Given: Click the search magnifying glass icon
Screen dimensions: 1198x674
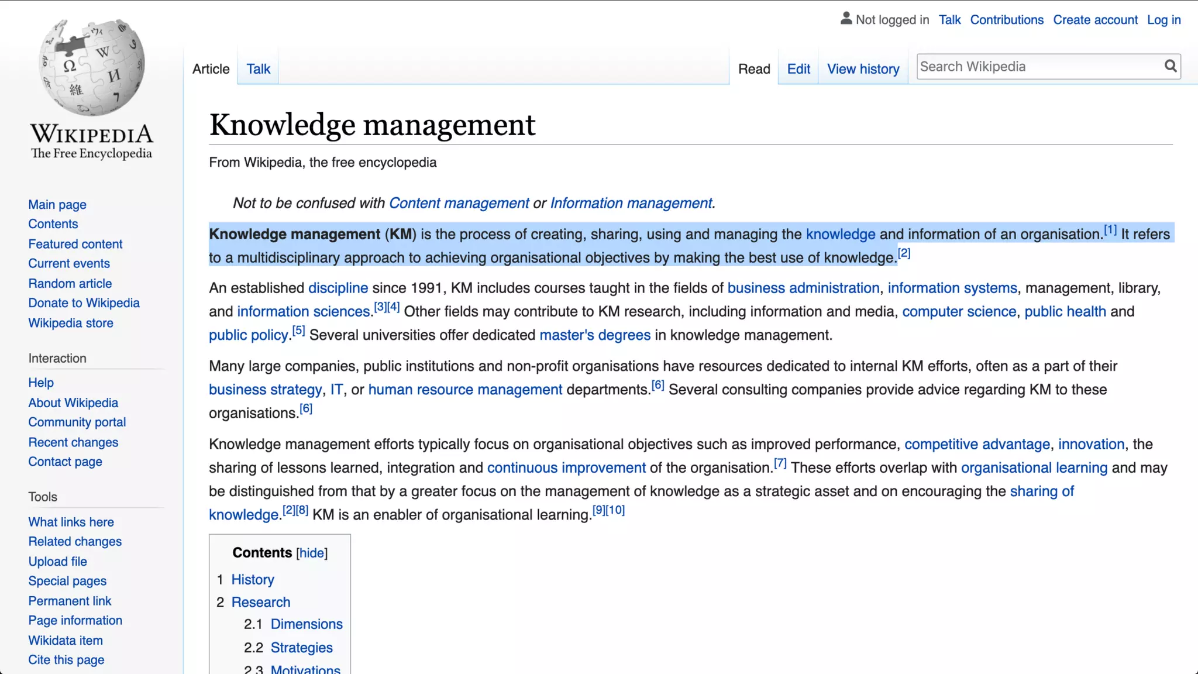Looking at the screenshot, I should tap(1170, 66).
